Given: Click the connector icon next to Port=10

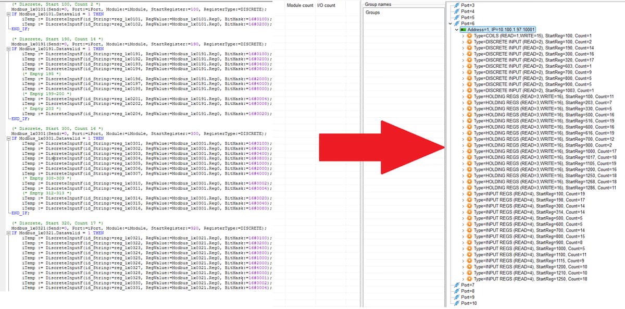Looking at the screenshot, I should click(x=456, y=303).
